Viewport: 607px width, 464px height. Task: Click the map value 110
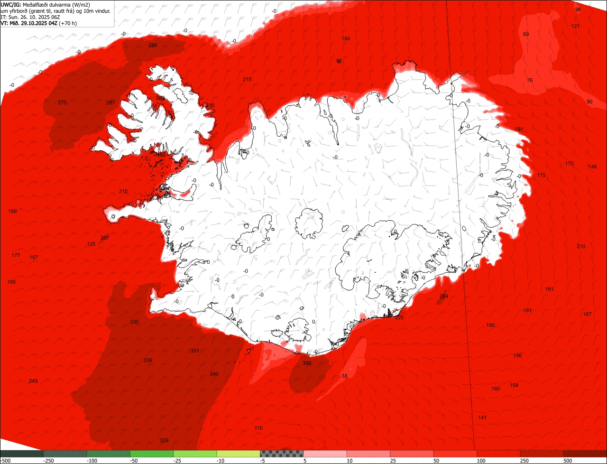point(258,428)
